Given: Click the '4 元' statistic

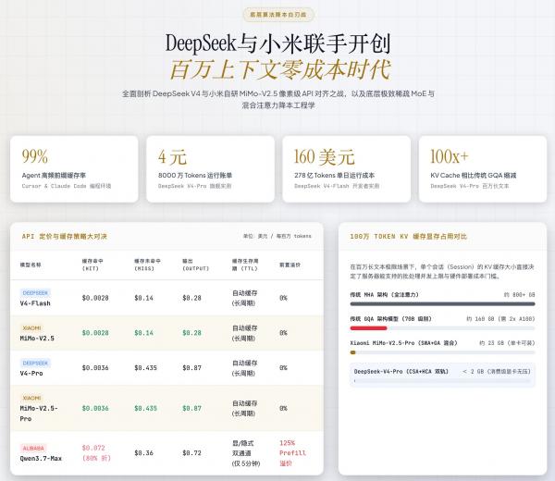Looking at the screenshot, I should (172, 156).
